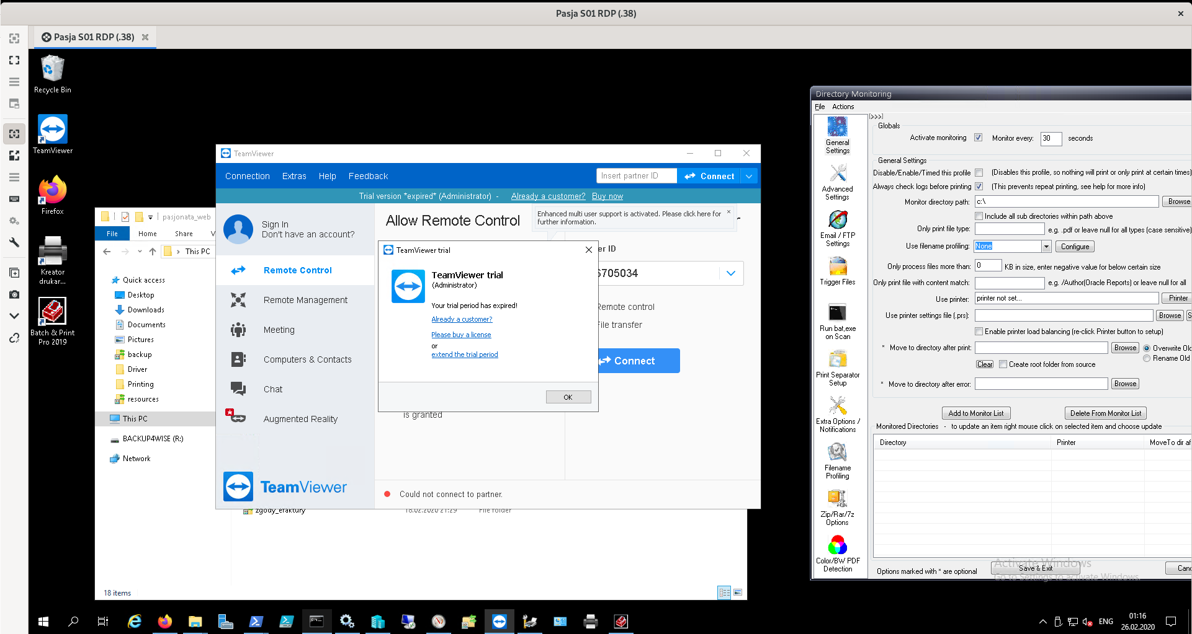The width and height of the screenshot is (1192, 634).
Task: Expand the partner ID history dropdown
Action: [x=731, y=273]
